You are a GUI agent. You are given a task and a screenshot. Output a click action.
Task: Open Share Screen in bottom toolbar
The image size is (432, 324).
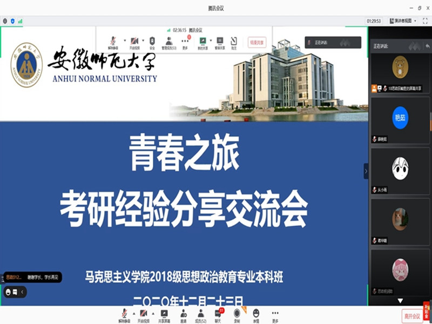164,314
